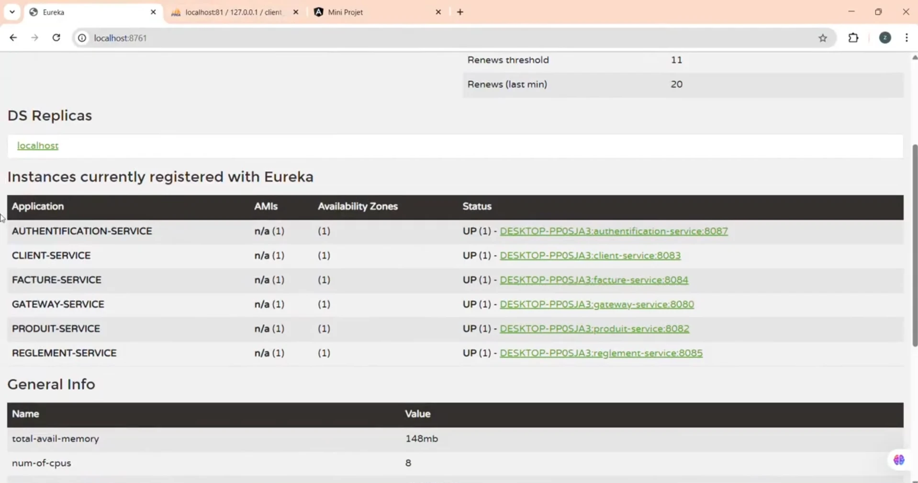Open site information via the info icon
This screenshot has height=483, width=918.
click(82, 38)
